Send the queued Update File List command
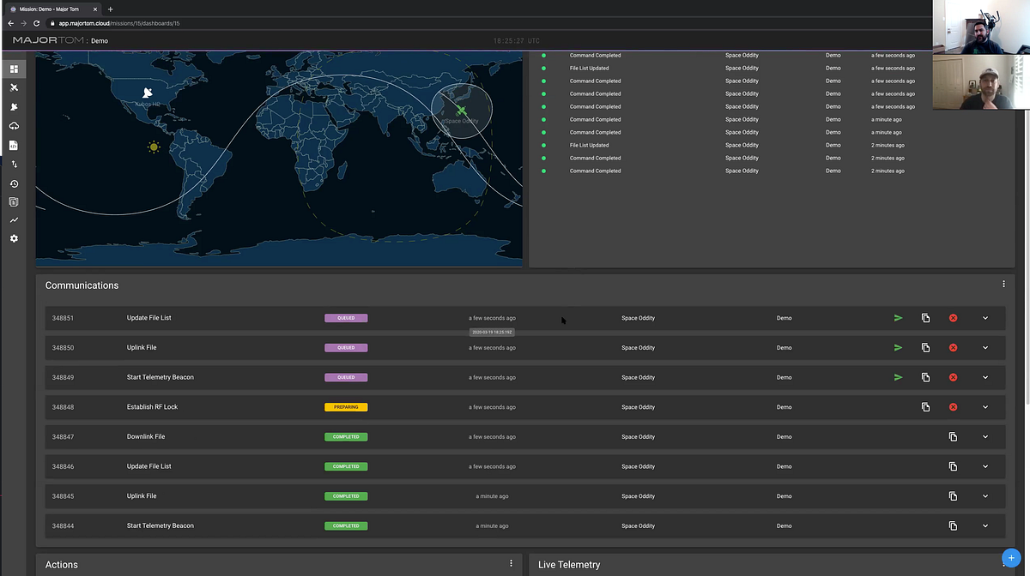The width and height of the screenshot is (1030, 576). [x=899, y=318]
